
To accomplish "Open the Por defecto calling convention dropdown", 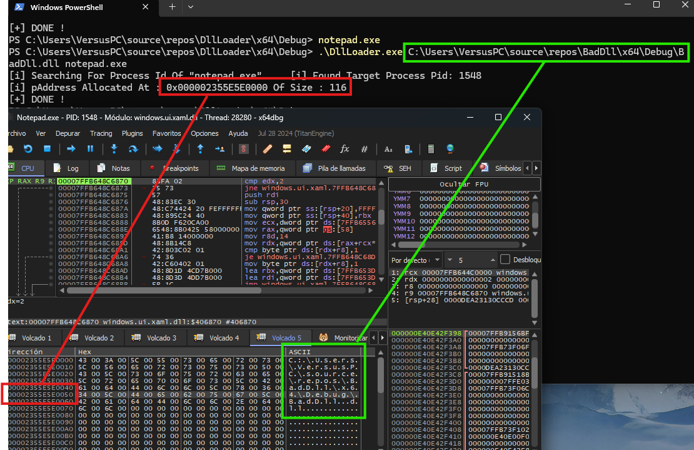I will 416,260.
